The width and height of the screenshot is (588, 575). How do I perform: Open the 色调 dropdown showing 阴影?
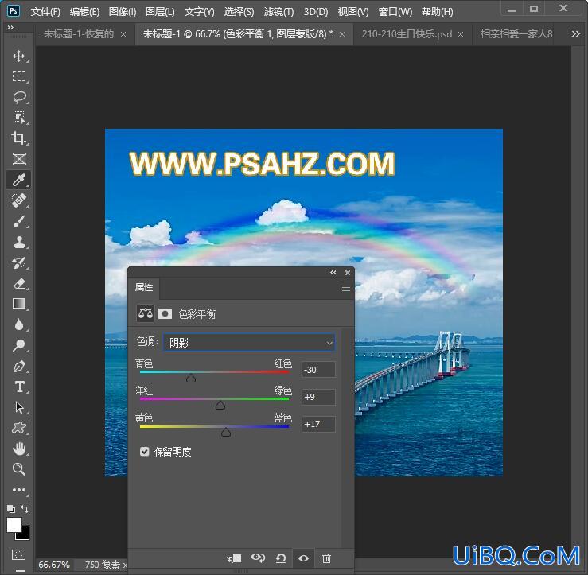tap(249, 342)
